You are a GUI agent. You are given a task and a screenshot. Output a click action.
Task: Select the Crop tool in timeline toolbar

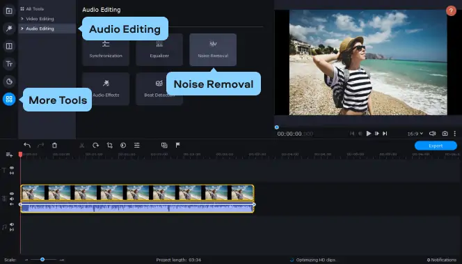[x=110, y=145]
